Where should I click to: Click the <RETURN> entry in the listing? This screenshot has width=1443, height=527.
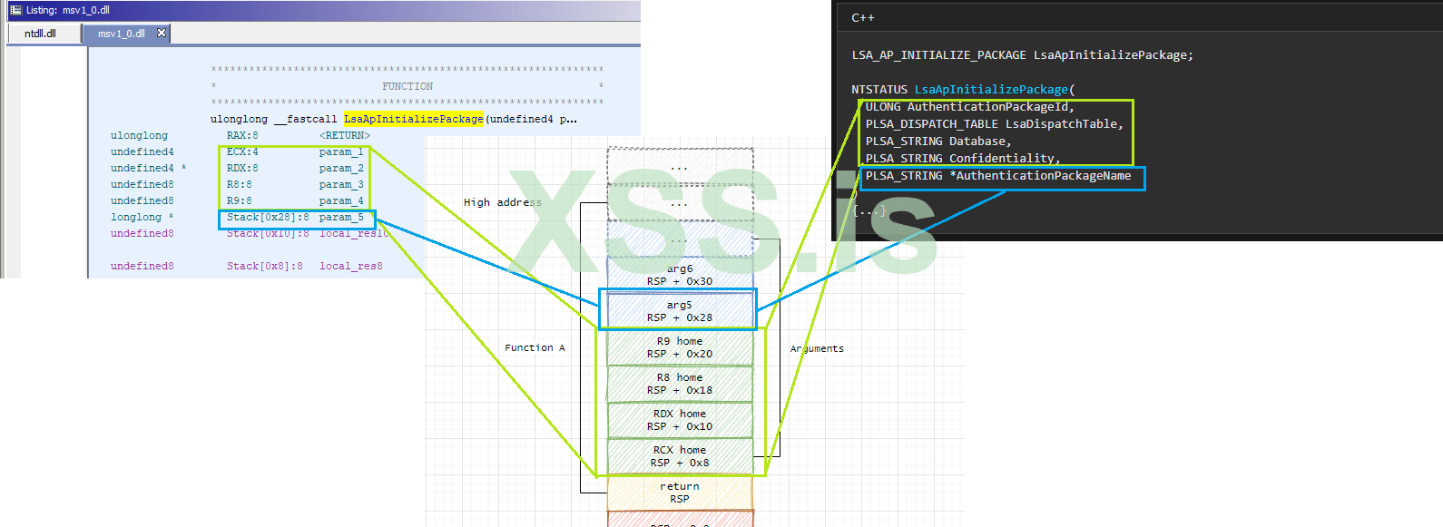[345, 135]
